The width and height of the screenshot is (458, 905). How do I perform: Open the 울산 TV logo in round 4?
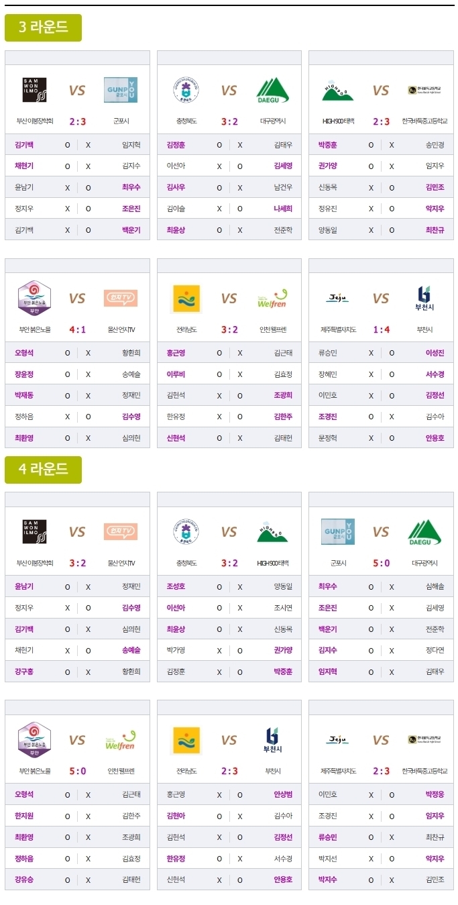click(121, 532)
